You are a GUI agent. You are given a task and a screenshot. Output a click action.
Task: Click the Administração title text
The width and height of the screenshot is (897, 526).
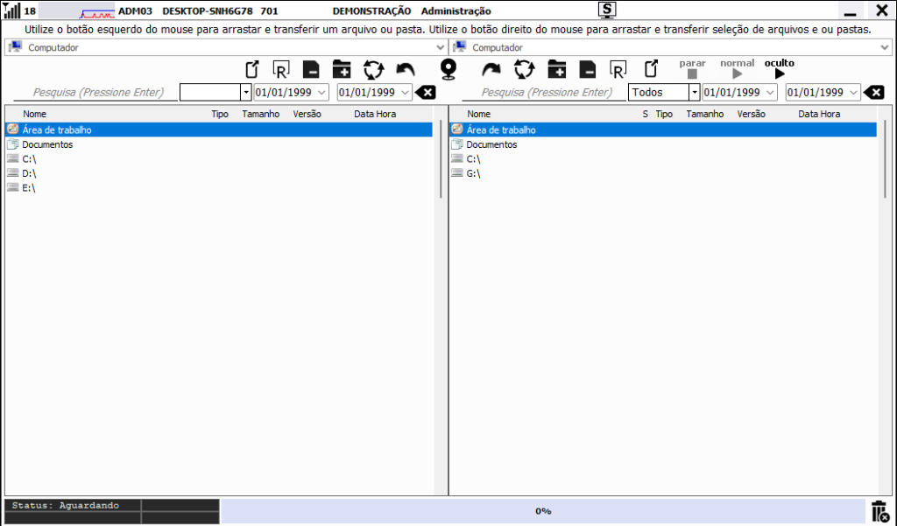456,11
